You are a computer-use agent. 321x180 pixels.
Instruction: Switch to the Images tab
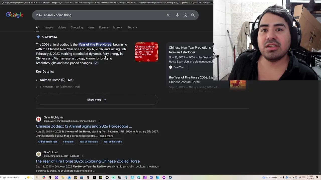pos(48,27)
